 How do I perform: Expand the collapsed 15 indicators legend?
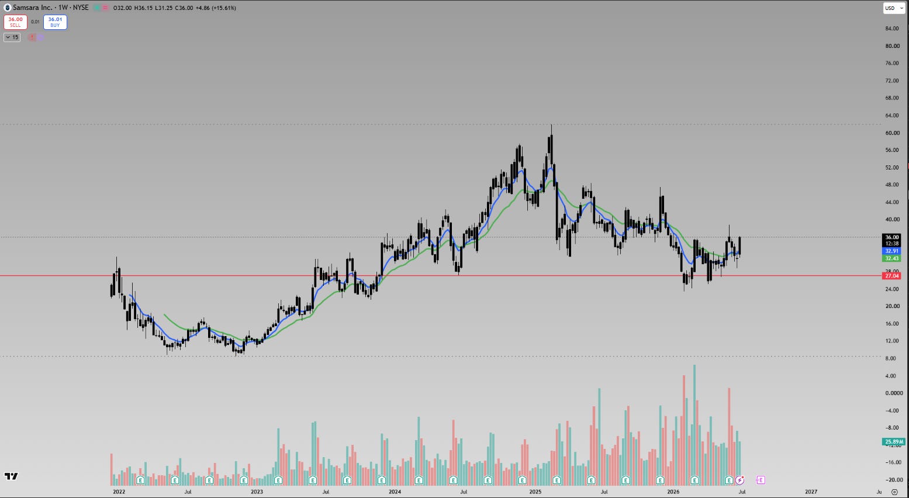tap(12, 37)
